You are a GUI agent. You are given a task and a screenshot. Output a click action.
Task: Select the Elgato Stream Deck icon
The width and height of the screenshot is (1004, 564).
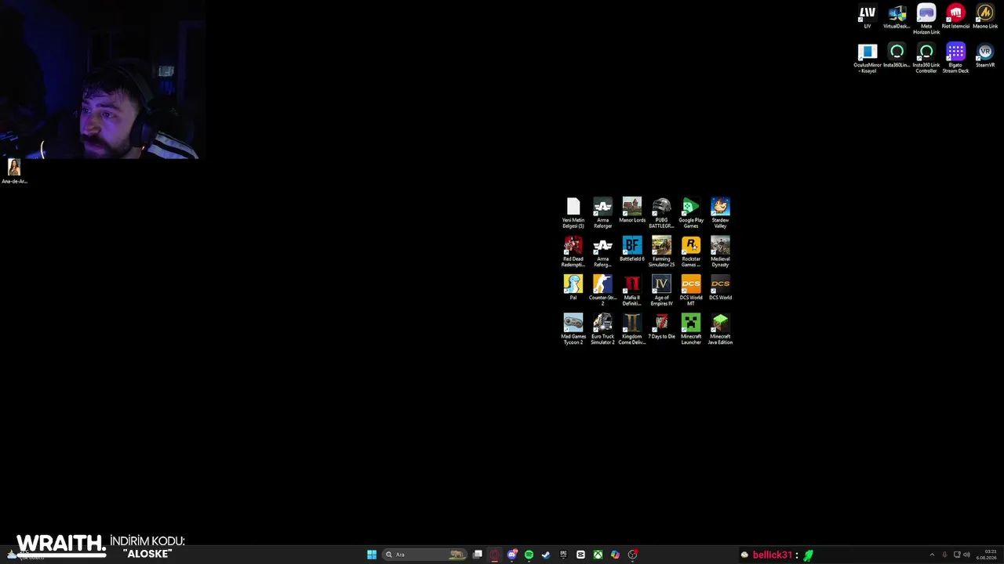tap(955, 58)
